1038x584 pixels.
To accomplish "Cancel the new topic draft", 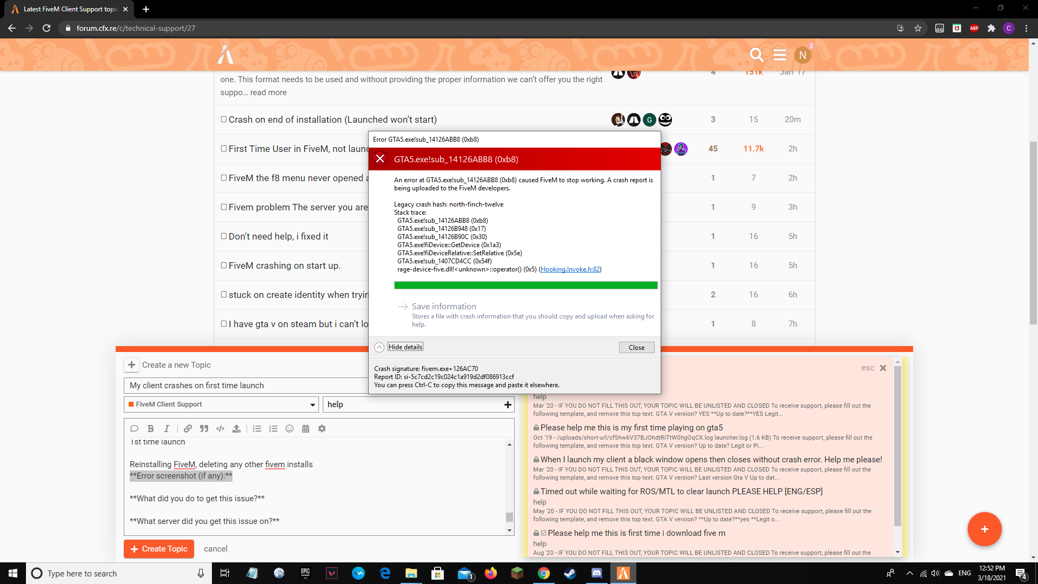I will [215, 549].
